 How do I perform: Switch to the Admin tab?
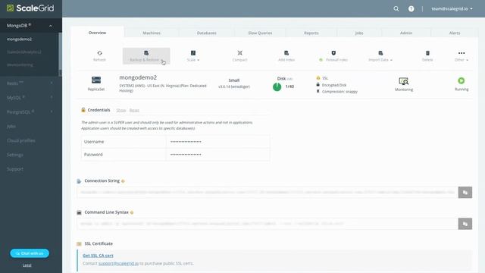coord(406,33)
